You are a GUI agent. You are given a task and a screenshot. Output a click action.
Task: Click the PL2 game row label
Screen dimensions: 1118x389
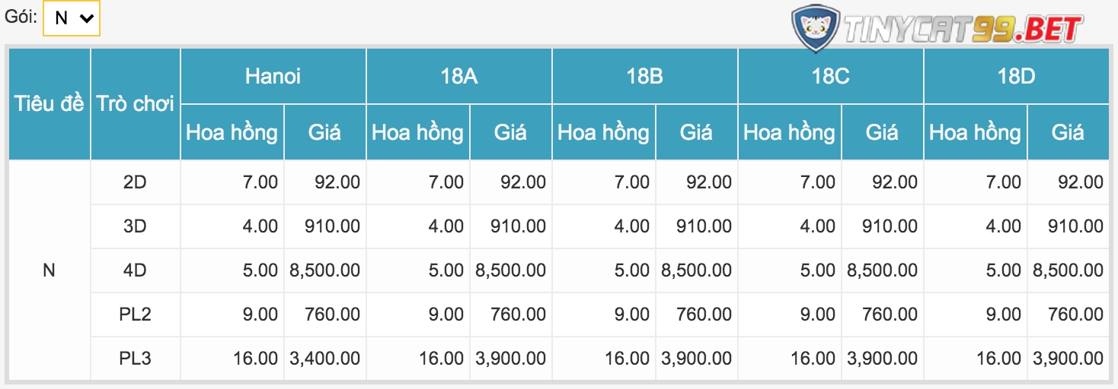136,315
